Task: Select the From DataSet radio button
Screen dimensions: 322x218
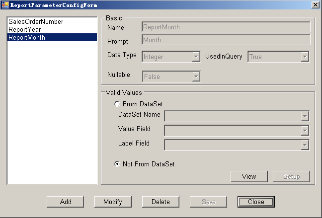Action: point(117,104)
